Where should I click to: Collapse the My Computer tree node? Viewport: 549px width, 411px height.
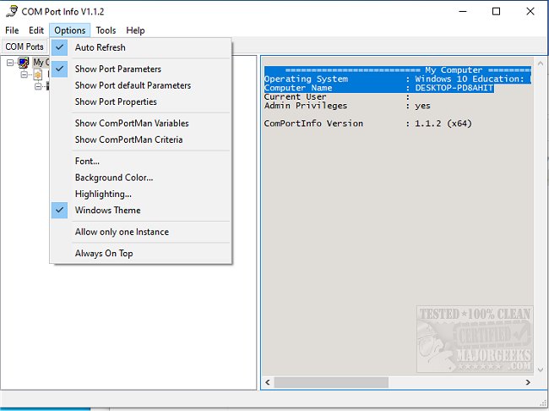pyautogui.click(x=10, y=63)
